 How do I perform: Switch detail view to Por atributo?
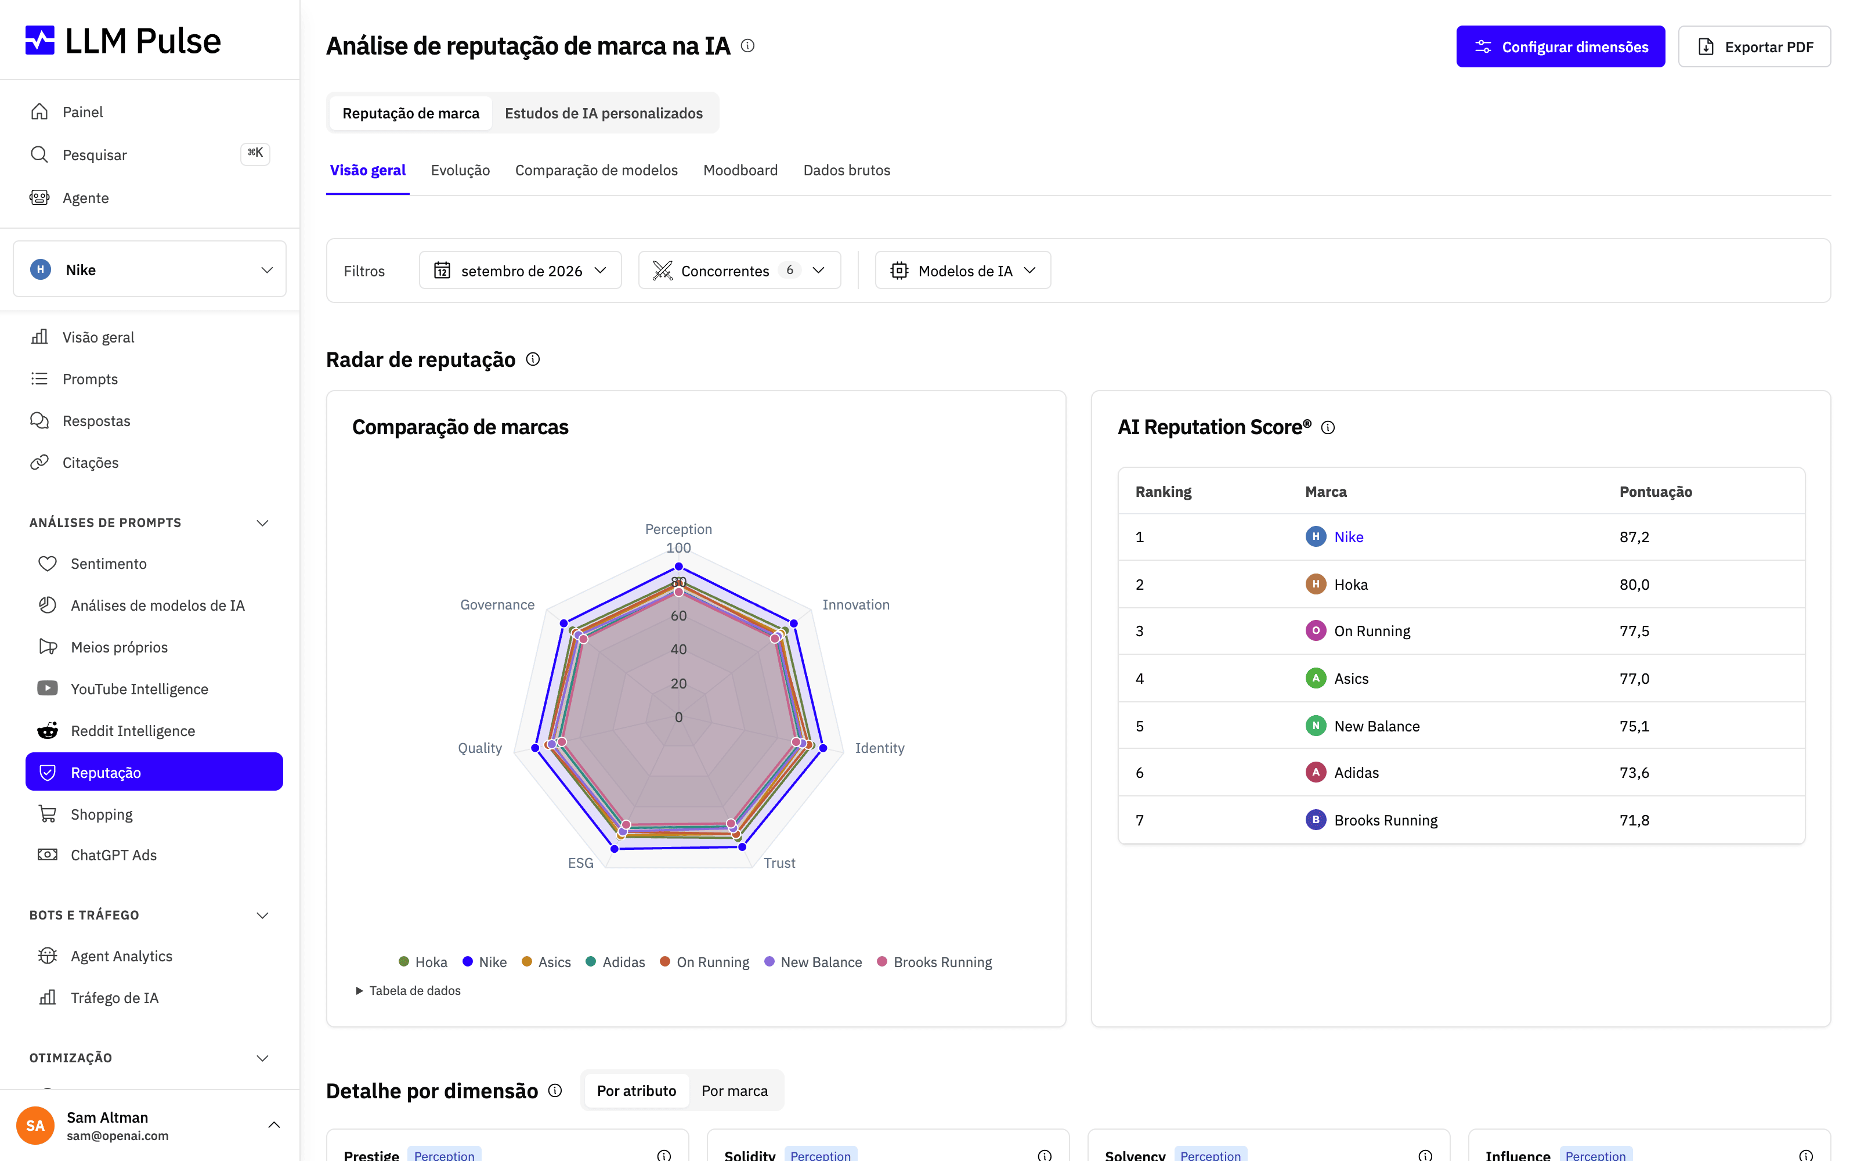636,1090
